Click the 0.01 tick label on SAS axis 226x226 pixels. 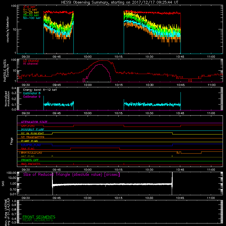click(x=13, y=194)
